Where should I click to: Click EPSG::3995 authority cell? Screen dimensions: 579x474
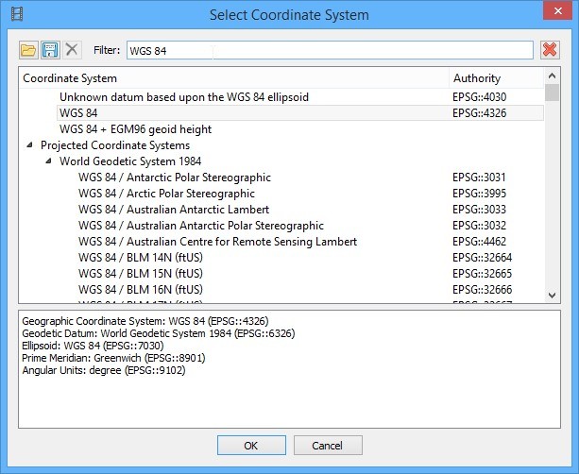pos(479,194)
